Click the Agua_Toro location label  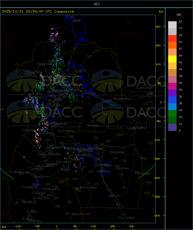[54, 148]
